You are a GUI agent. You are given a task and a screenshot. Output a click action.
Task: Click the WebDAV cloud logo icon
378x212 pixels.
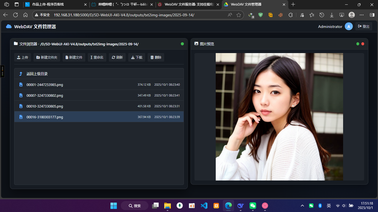(x=9, y=26)
